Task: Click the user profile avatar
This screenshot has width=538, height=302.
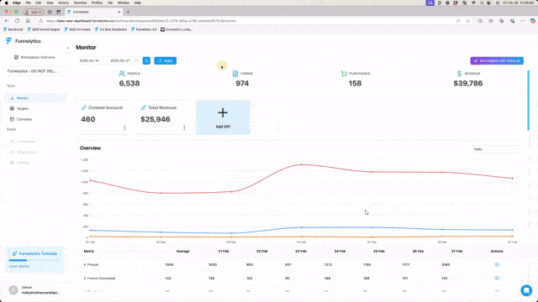Action: 13,290
